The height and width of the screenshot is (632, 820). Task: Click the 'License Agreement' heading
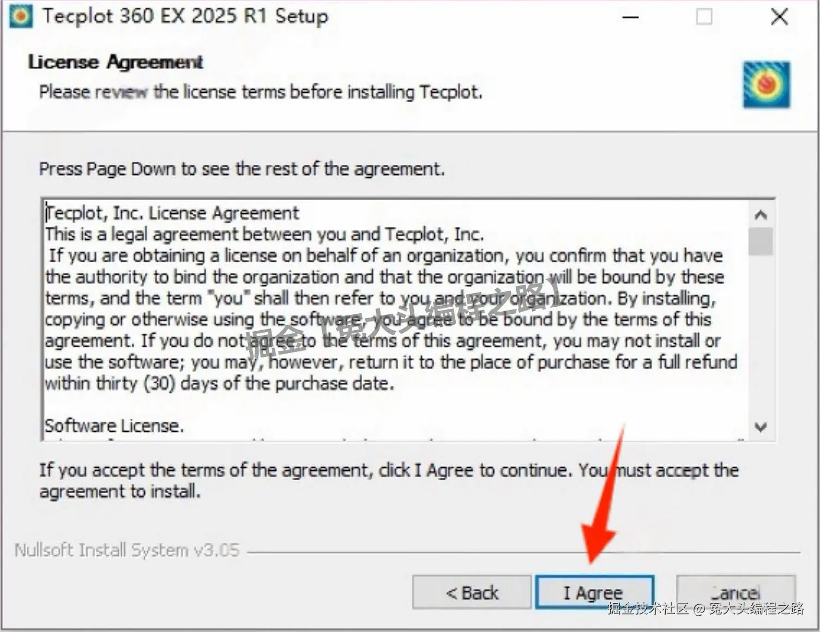click(116, 62)
